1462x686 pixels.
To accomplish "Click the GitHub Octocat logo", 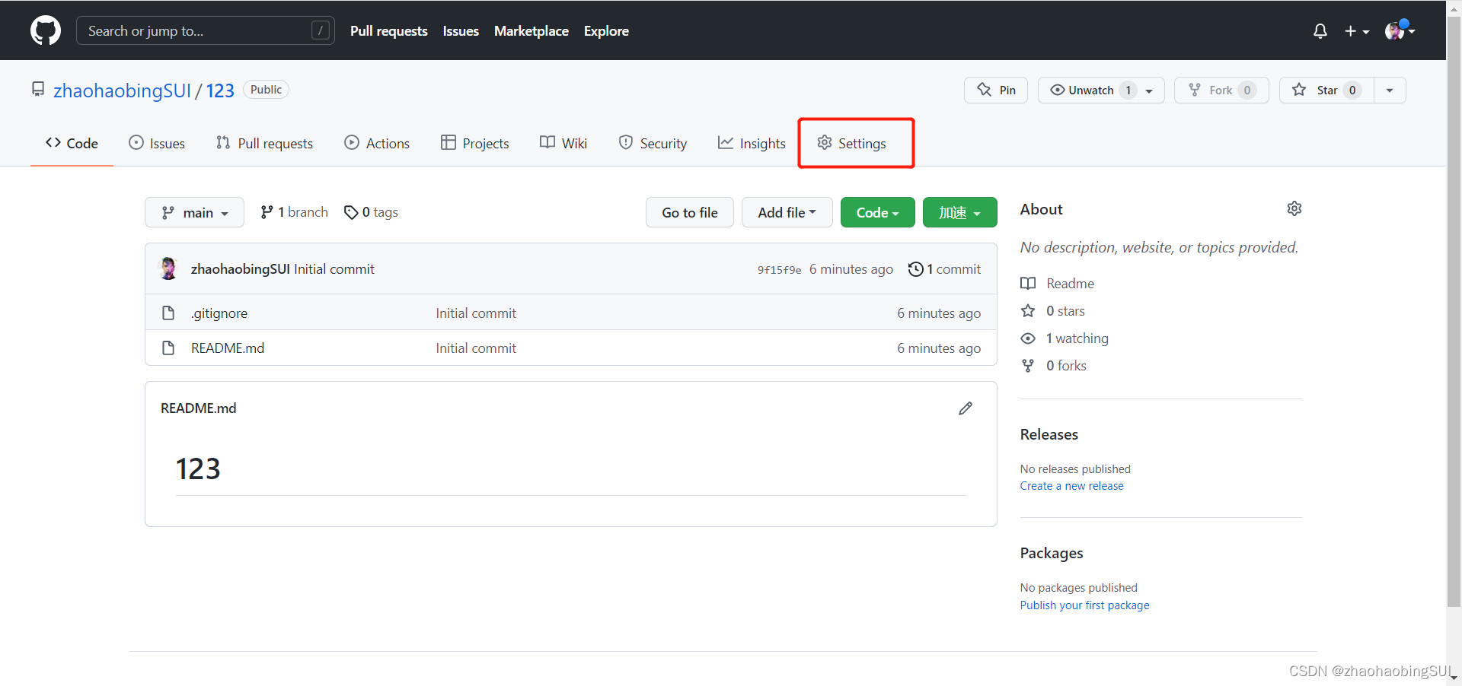I will pyautogui.click(x=46, y=30).
